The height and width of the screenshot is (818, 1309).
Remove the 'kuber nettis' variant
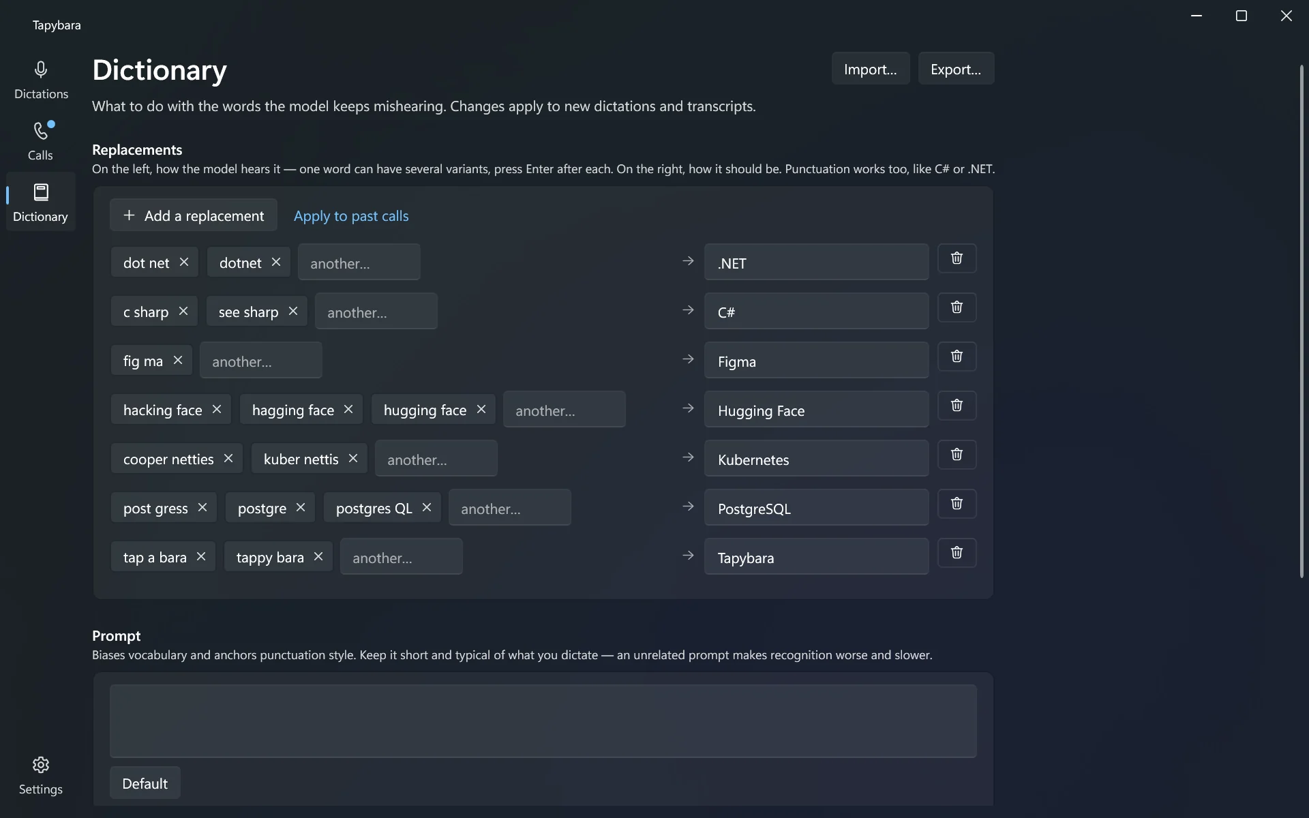click(x=353, y=458)
